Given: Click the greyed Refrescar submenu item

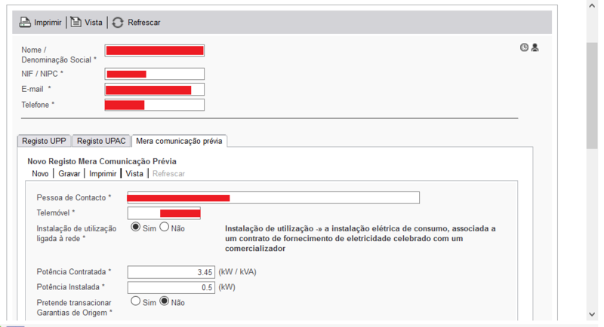Looking at the screenshot, I should (x=168, y=174).
